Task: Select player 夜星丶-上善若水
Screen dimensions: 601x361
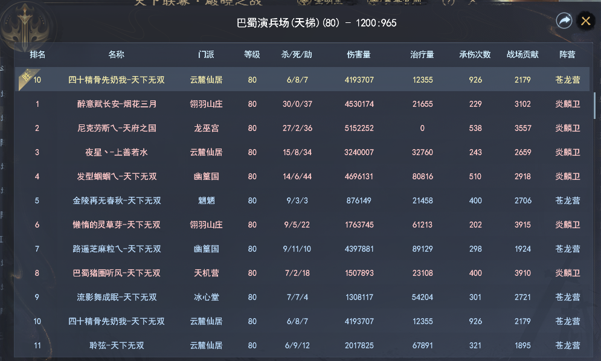Action: click(x=117, y=152)
